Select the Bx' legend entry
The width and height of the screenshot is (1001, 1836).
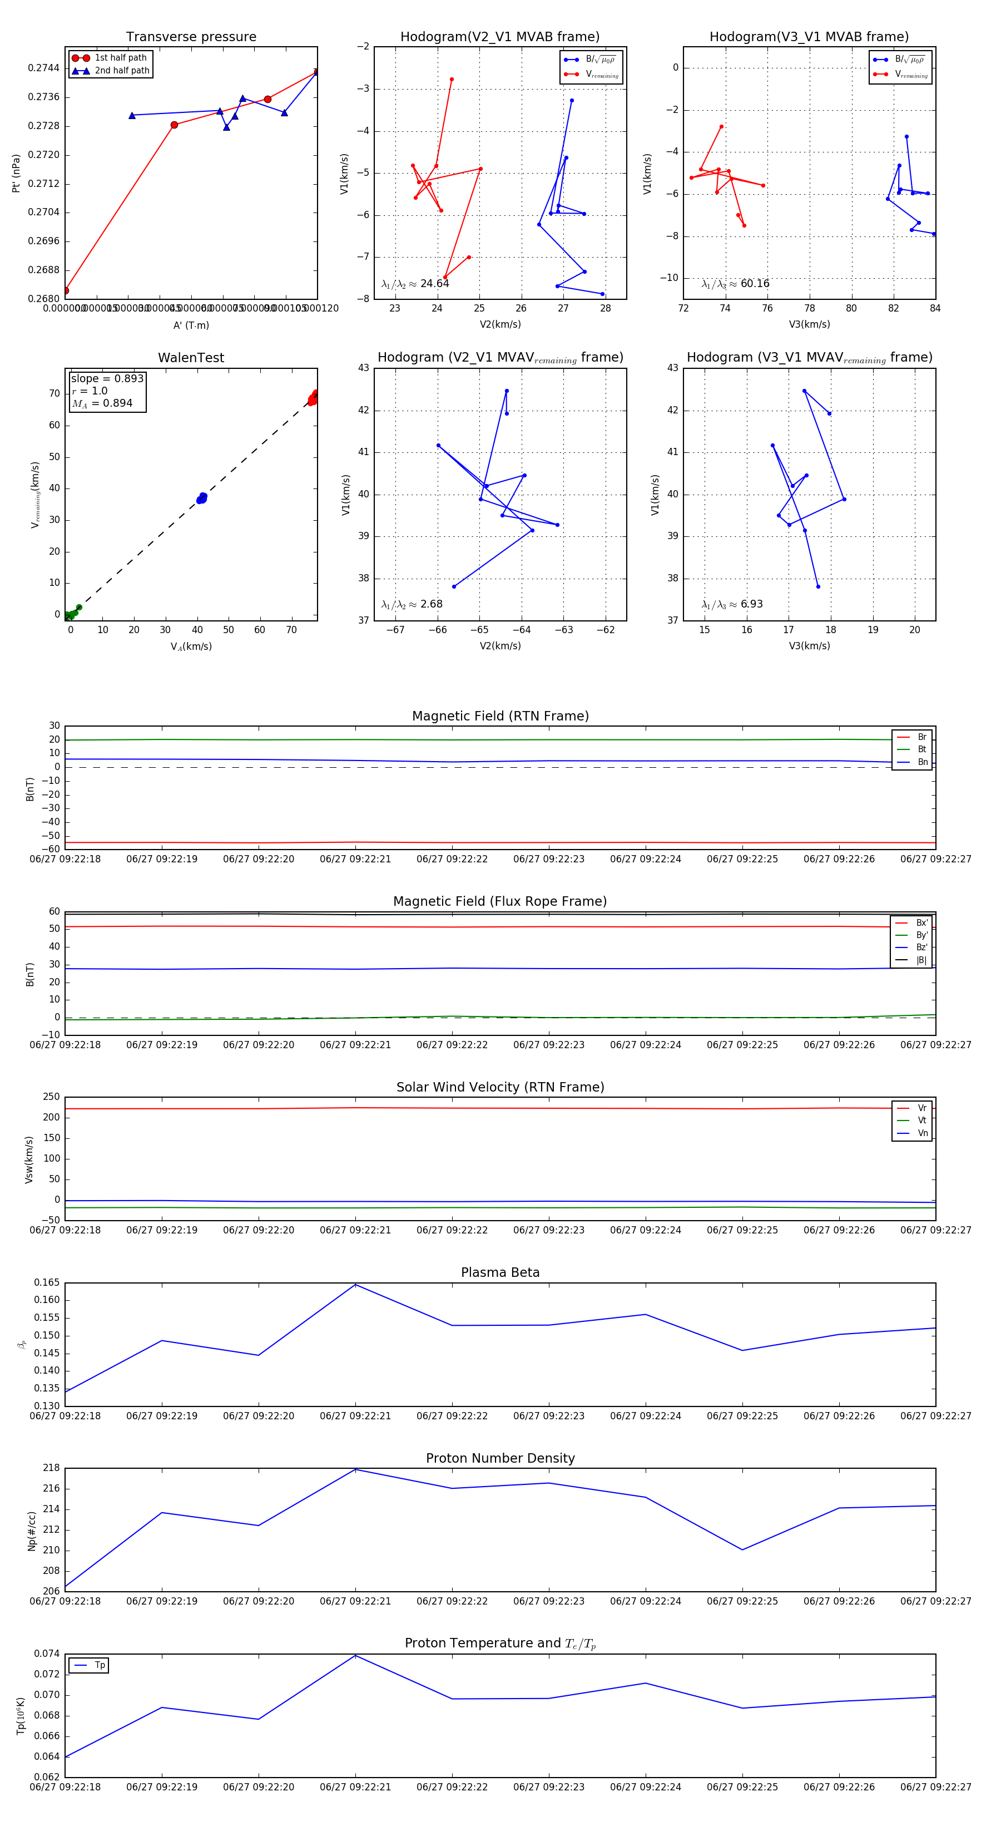(x=911, y=923)
